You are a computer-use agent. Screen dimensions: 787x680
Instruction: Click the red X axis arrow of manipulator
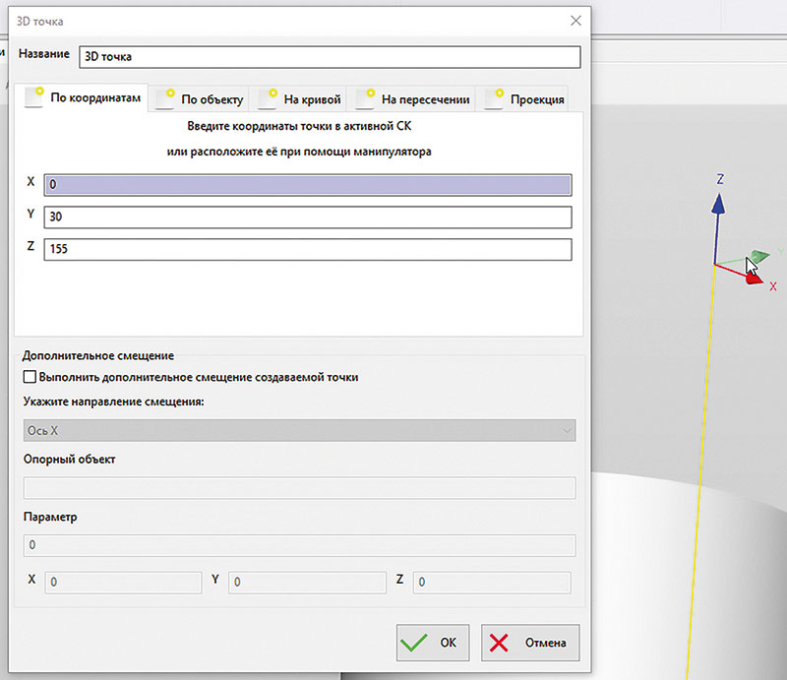754,278
